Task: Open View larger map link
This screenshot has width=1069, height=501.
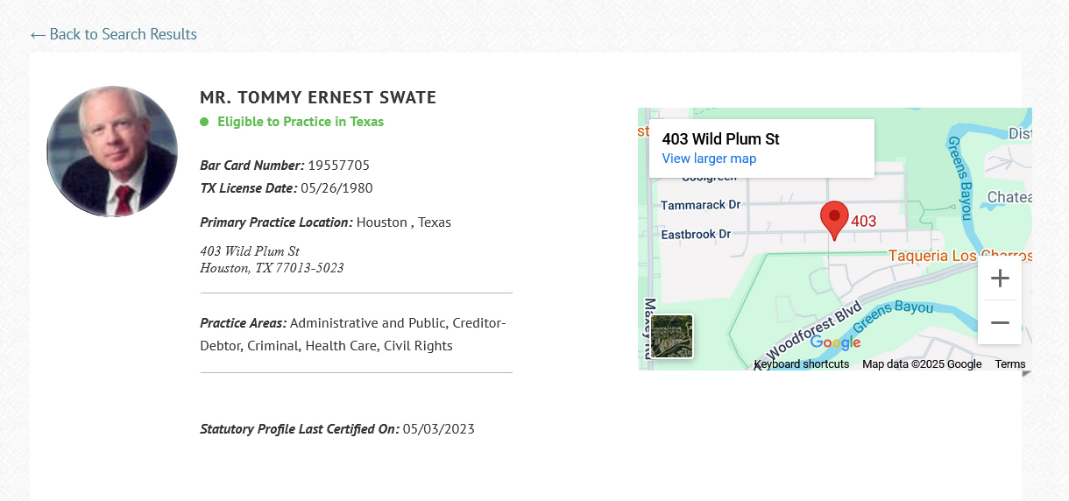Action: (709, 159)
